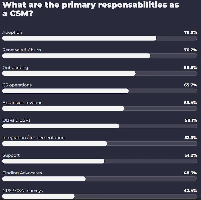Click the QBRs & EBRs progress bar
Viewport: 201px width, 200px height.
click(99, 126)
